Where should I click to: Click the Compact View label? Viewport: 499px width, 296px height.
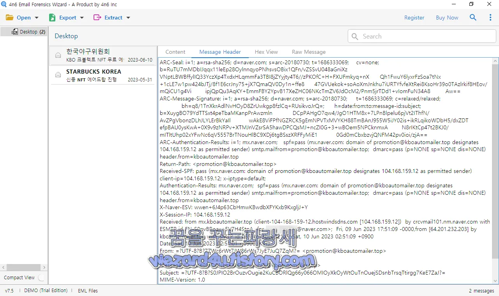point(19,278)
